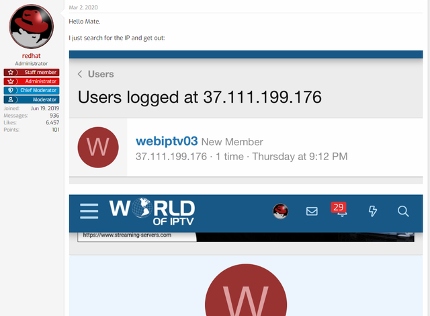Image resolution: width=430 pixels, height=316 pixels.
Task: Click the World of IPTV logo
Action: [x=152, y=211]
